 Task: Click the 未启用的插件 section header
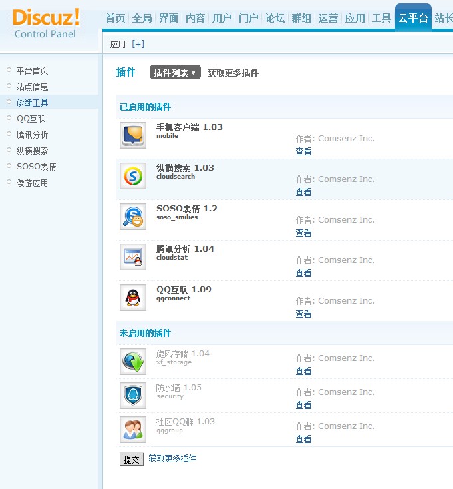pos(146,333)
